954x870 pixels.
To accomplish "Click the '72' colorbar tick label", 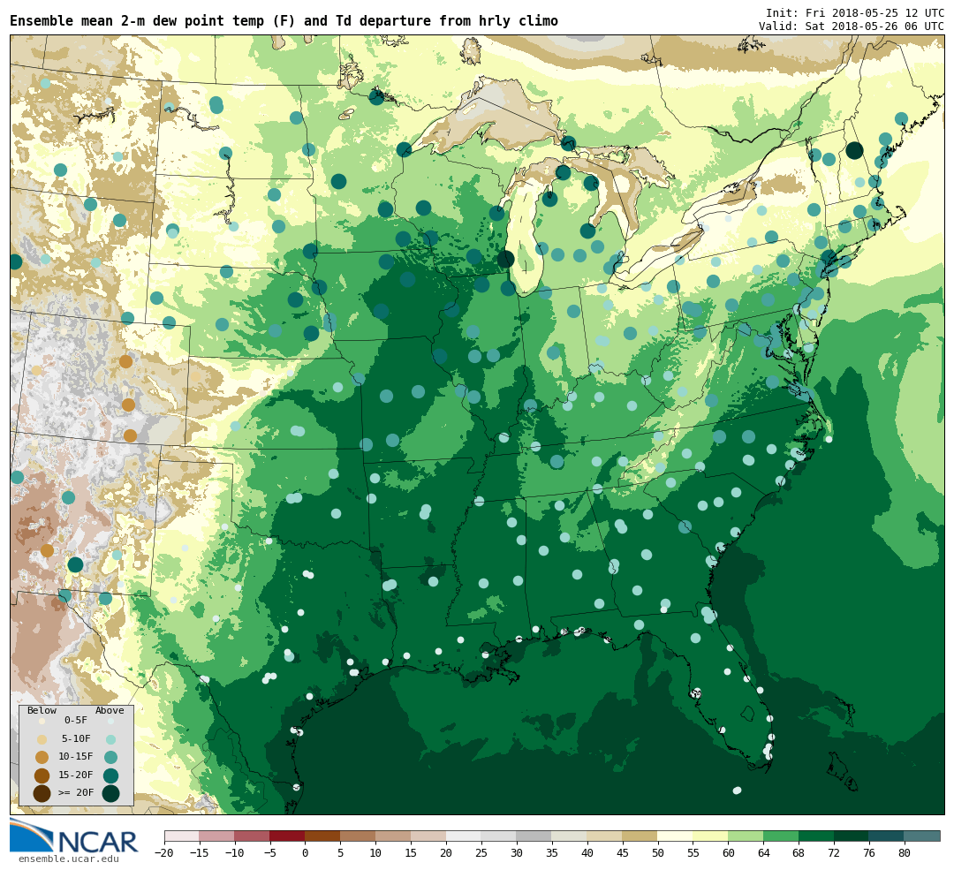I will click(834, 853).
